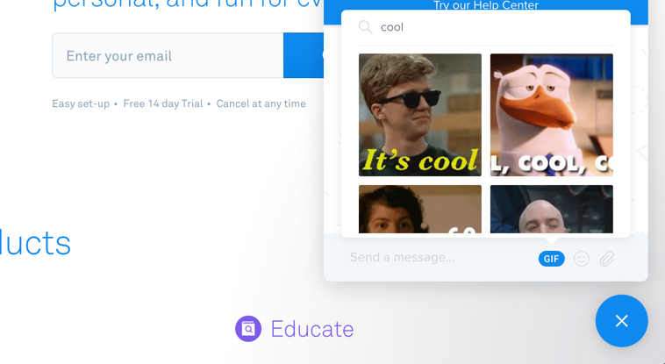
Task: Click the GIF search field containing 'cool'
Action: pos(486,27)
